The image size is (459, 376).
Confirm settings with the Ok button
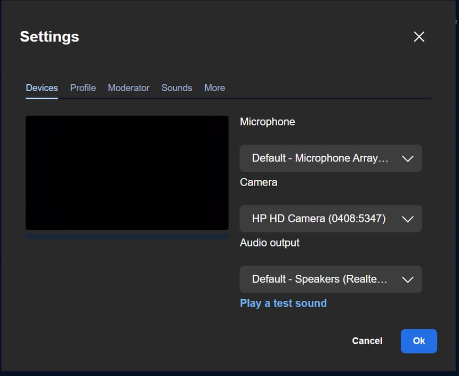tap(418, 341)
